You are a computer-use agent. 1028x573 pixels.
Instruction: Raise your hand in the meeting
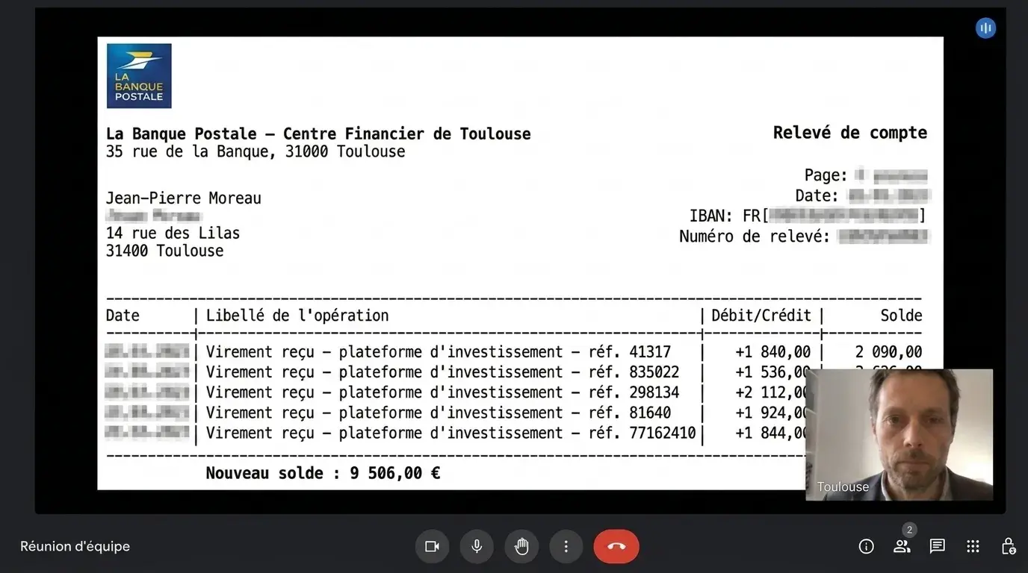tap(521, 547)
